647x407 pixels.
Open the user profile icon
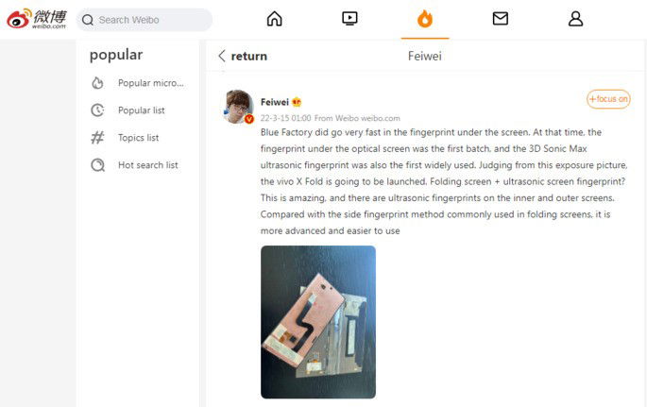[x=575, y=19]
